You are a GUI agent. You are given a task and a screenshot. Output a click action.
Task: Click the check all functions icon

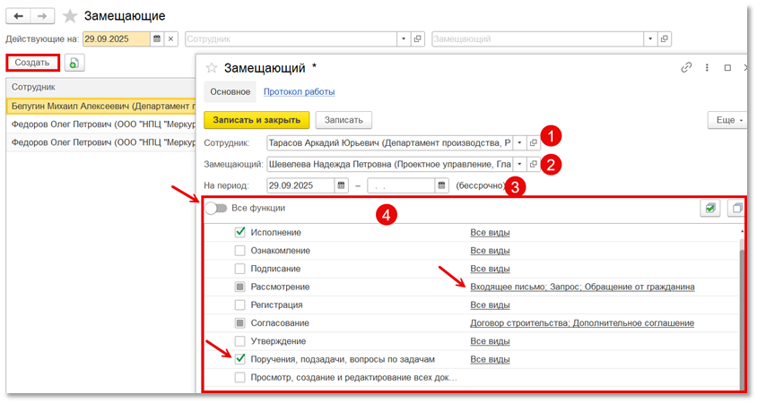(x=709, y=208)
